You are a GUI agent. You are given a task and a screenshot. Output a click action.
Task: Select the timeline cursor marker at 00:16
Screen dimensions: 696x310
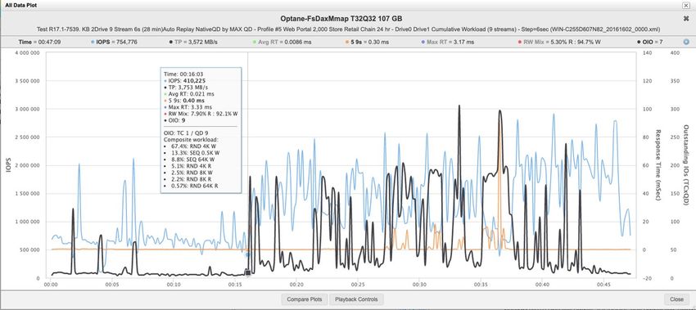point(248,272)
